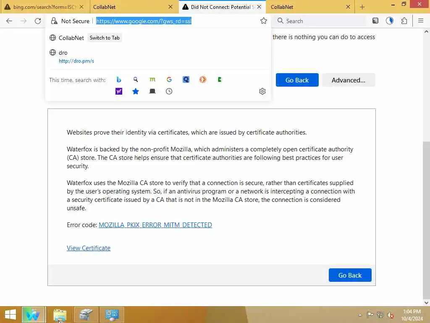Switch to the bing.com search tab
Screen dimensions: 430x323
(45, 7)
